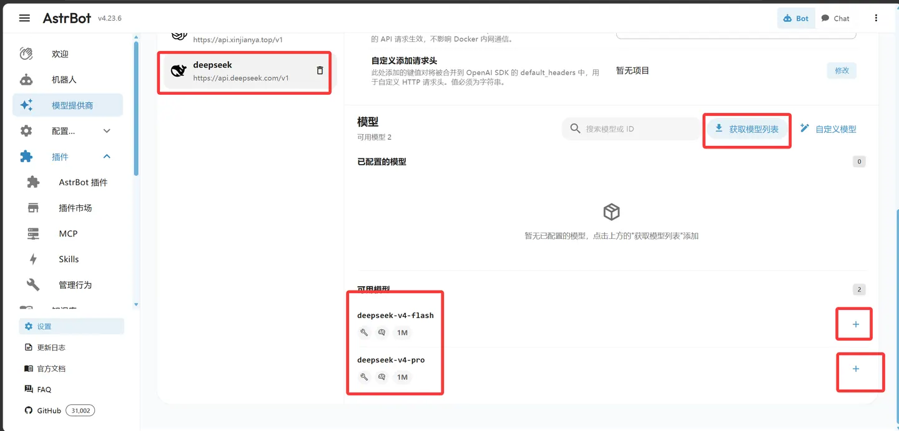Click the 搜索模型或 ID search field

(631, 129)
